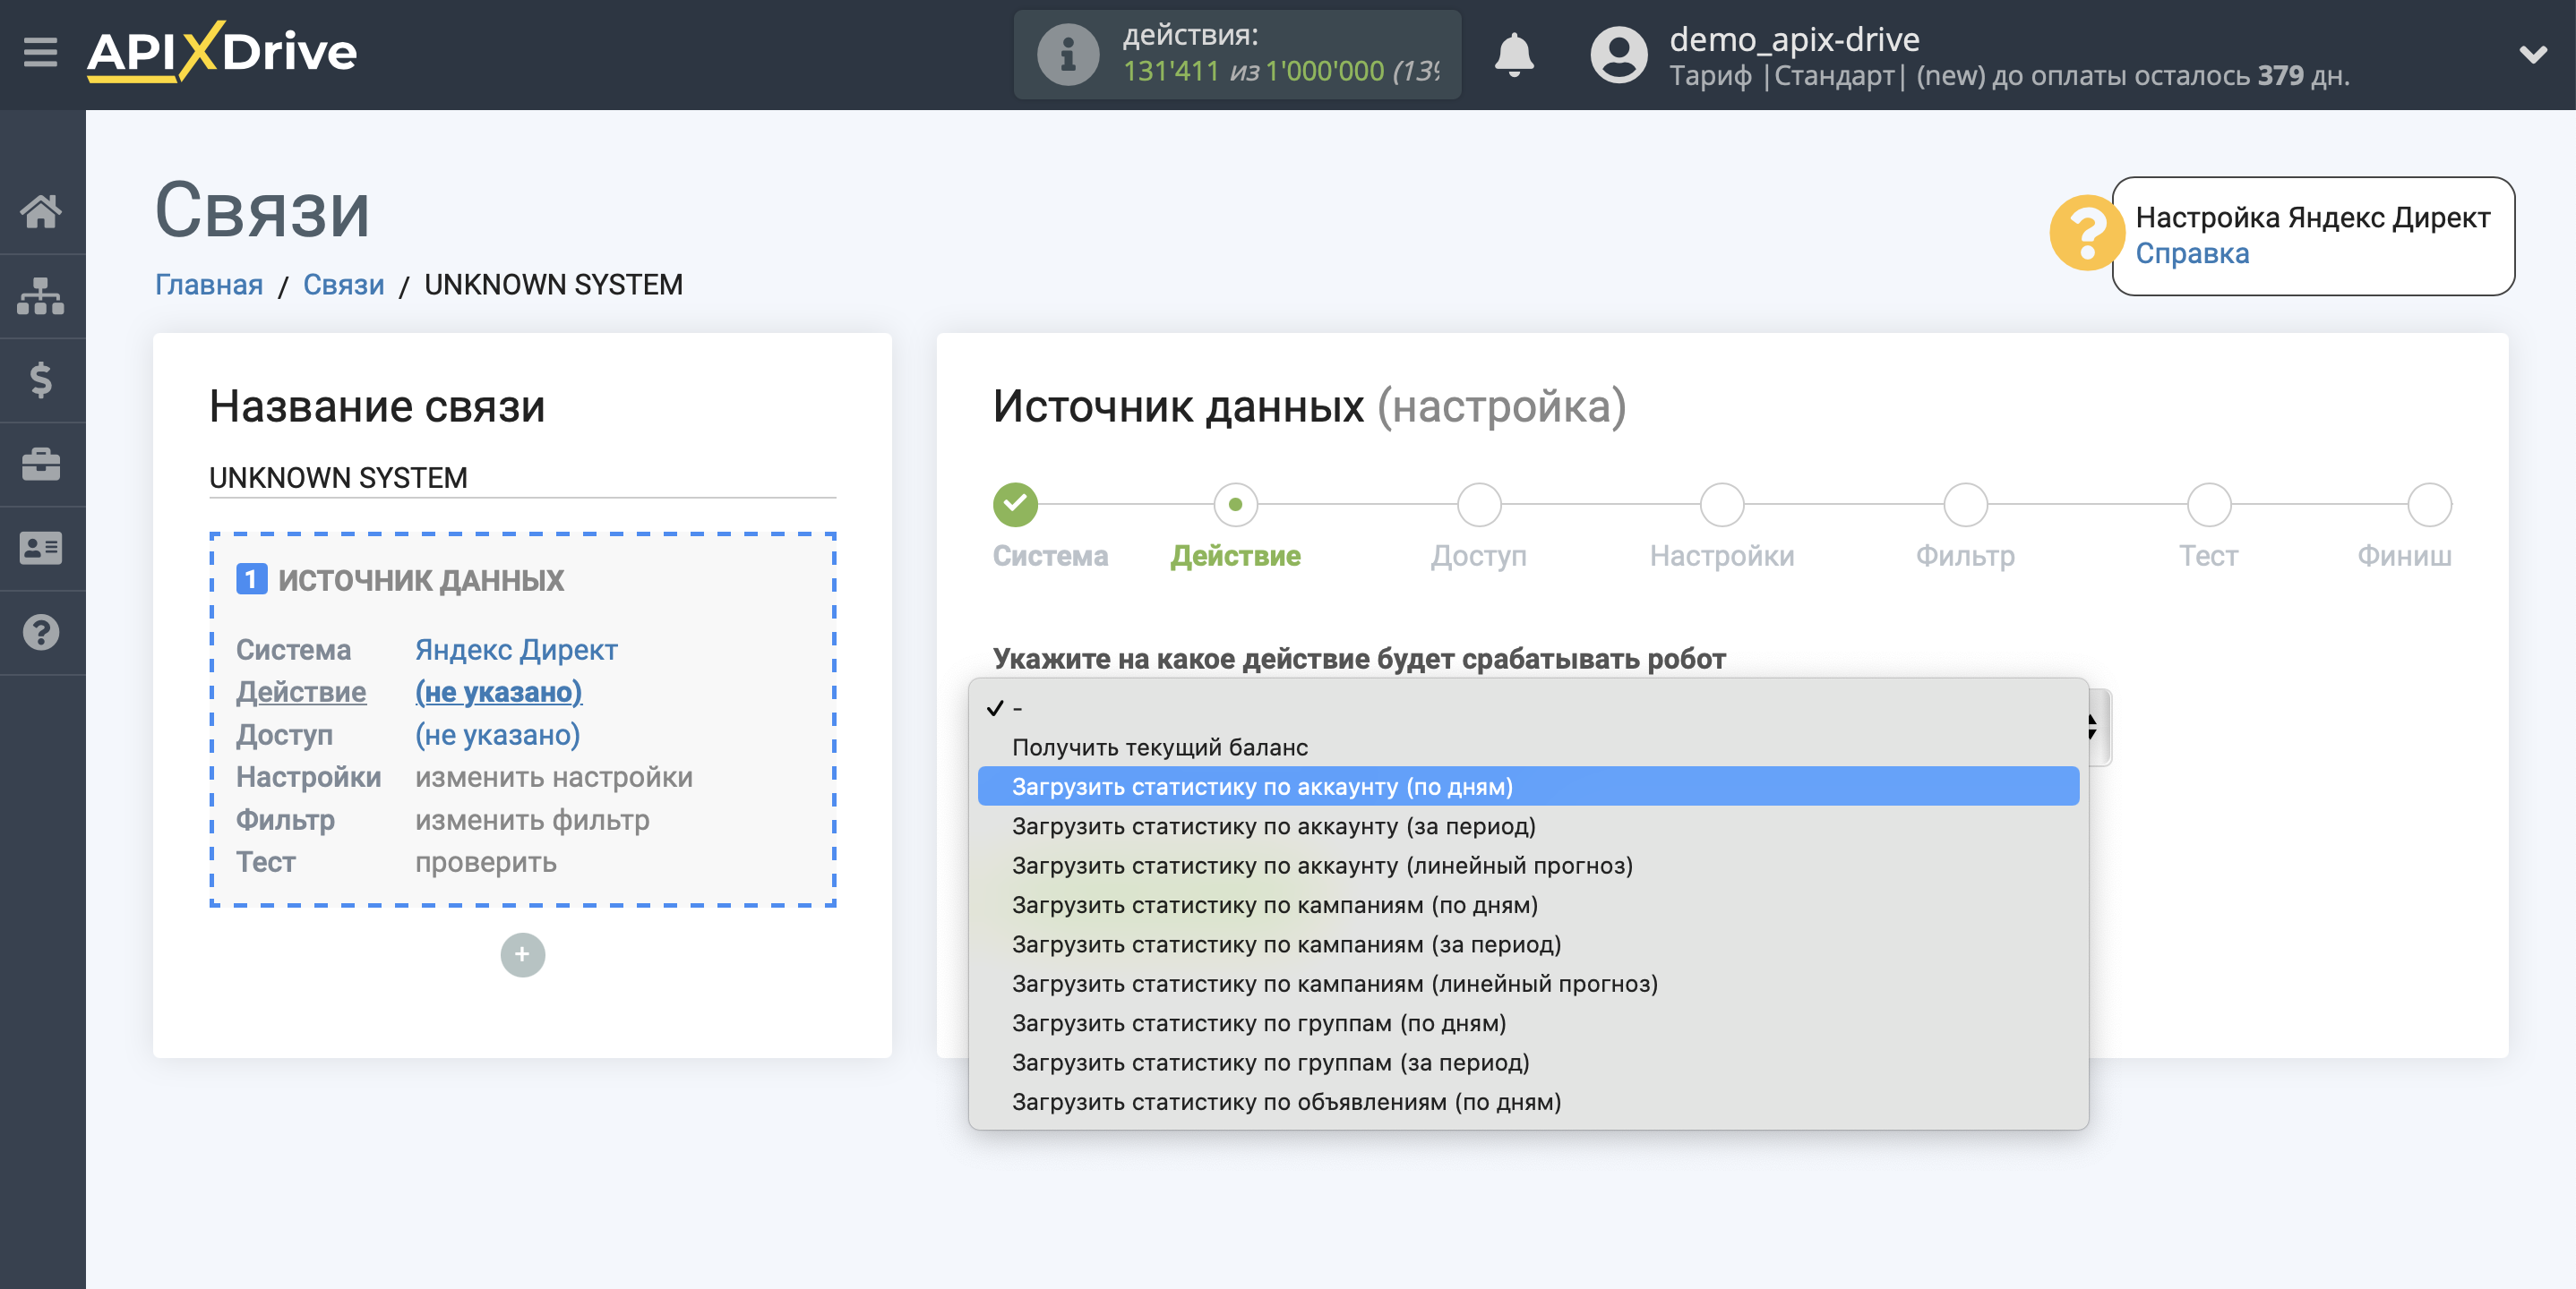Click проверить test text
Image resolution: width=2576 pixels, height=1289 pixels.
(485, 861)
